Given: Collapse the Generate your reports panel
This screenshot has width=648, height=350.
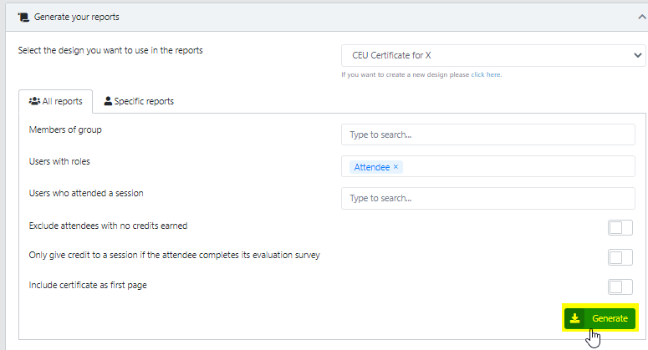Looking at the screenshot, I should point(638,17).
